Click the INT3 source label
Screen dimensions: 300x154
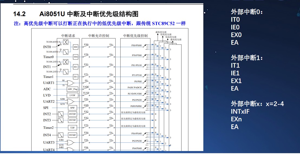pos(47,120)
